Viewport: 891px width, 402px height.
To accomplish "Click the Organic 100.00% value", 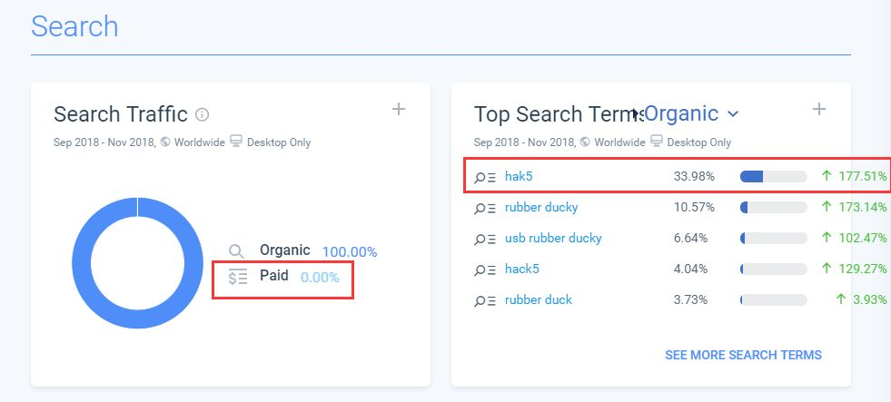I will (350, 251).
